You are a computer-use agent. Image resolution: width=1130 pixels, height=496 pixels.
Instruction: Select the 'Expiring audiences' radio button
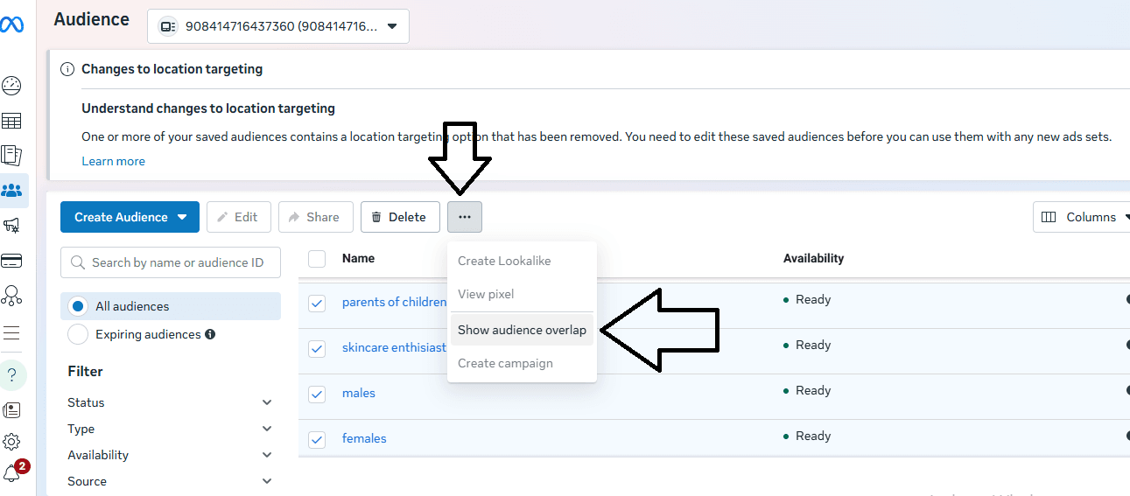(78, 334)
